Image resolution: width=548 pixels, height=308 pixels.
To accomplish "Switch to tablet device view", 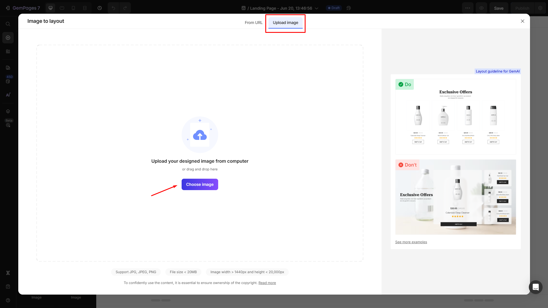I will point(62,8).
